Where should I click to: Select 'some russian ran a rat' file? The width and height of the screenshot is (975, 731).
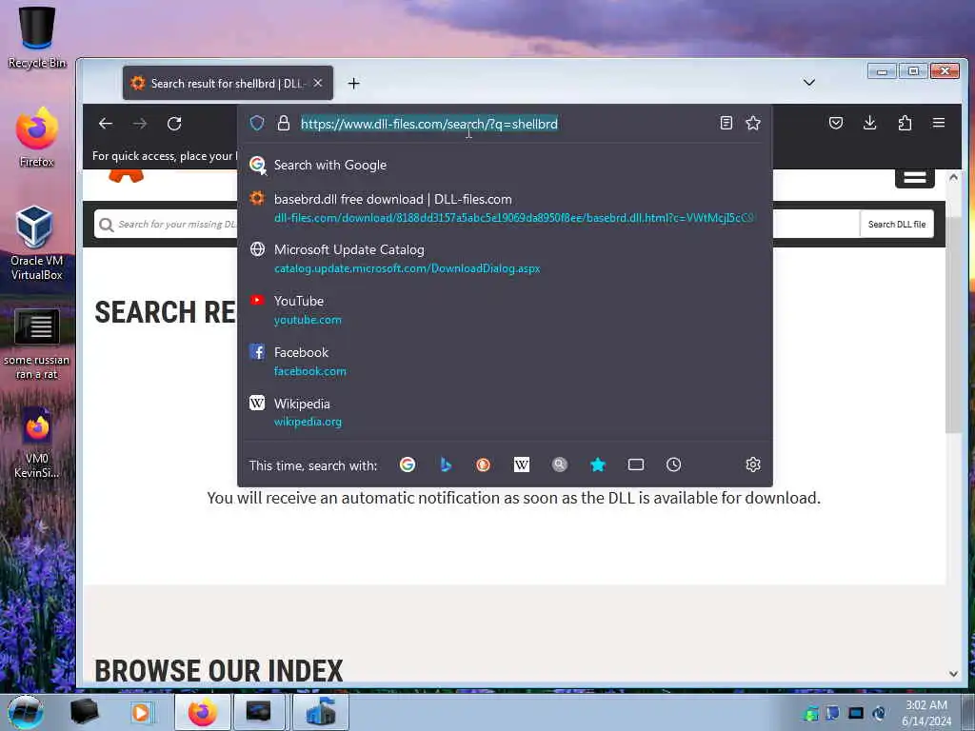37,344
